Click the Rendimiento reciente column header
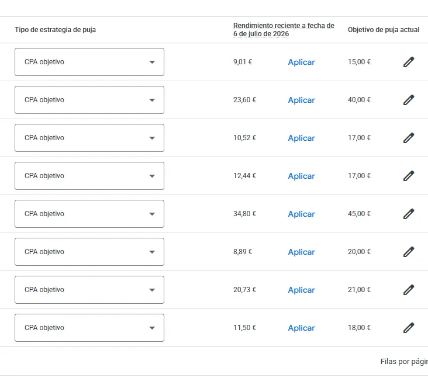This screenshot has width=428, height=378. [x=284, y=30]
